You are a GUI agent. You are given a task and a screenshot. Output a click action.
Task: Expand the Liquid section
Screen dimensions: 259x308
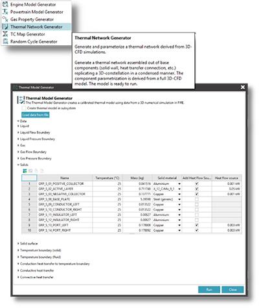coord(18,126)
